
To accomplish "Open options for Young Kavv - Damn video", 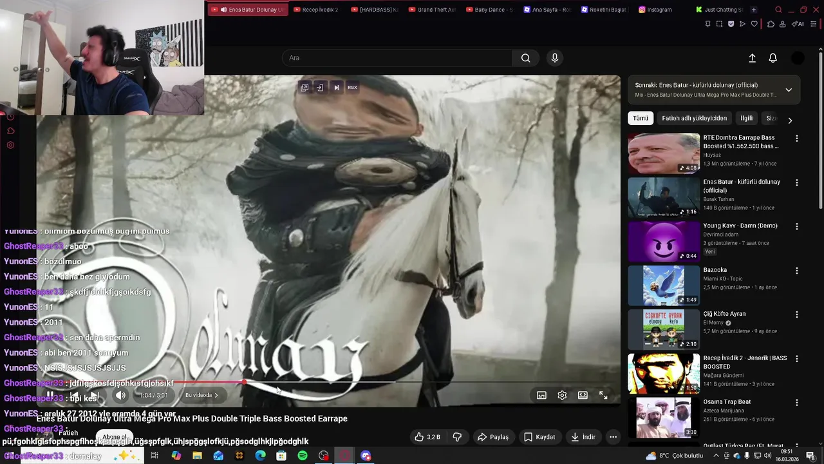I will coord(797,227).
